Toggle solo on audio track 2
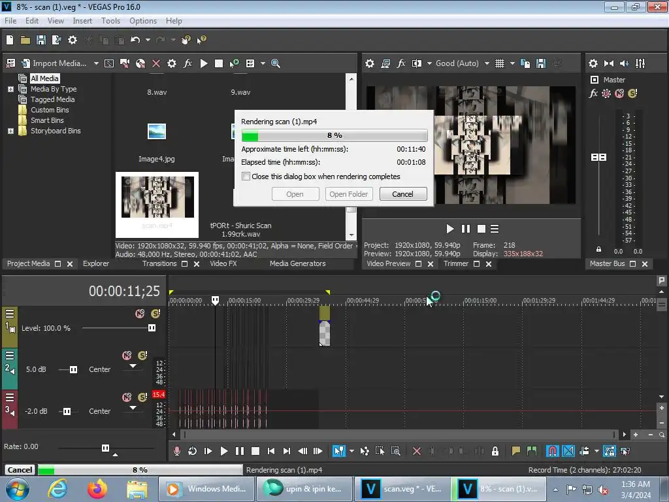The width and height of the screenshot is (669, 502). [142, 356]
